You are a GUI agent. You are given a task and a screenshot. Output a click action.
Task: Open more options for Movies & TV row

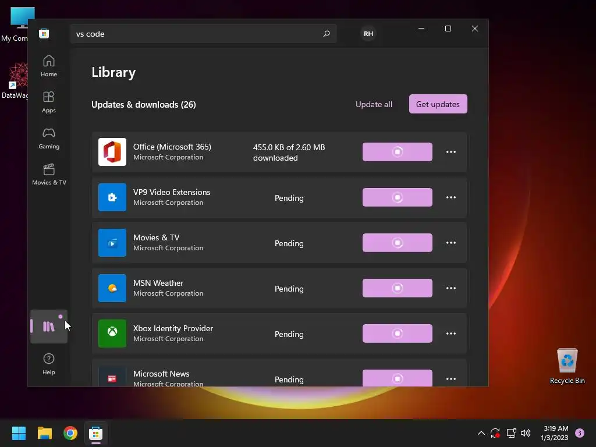[x=451, y=243]
